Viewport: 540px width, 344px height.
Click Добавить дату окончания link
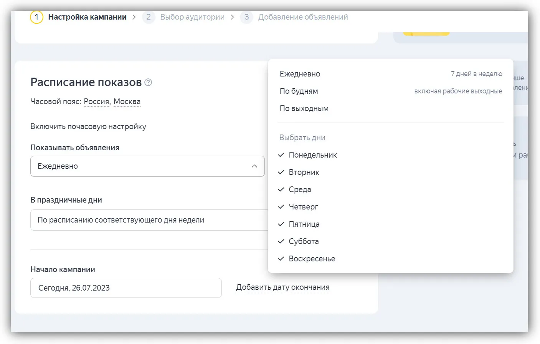[283, 287]
